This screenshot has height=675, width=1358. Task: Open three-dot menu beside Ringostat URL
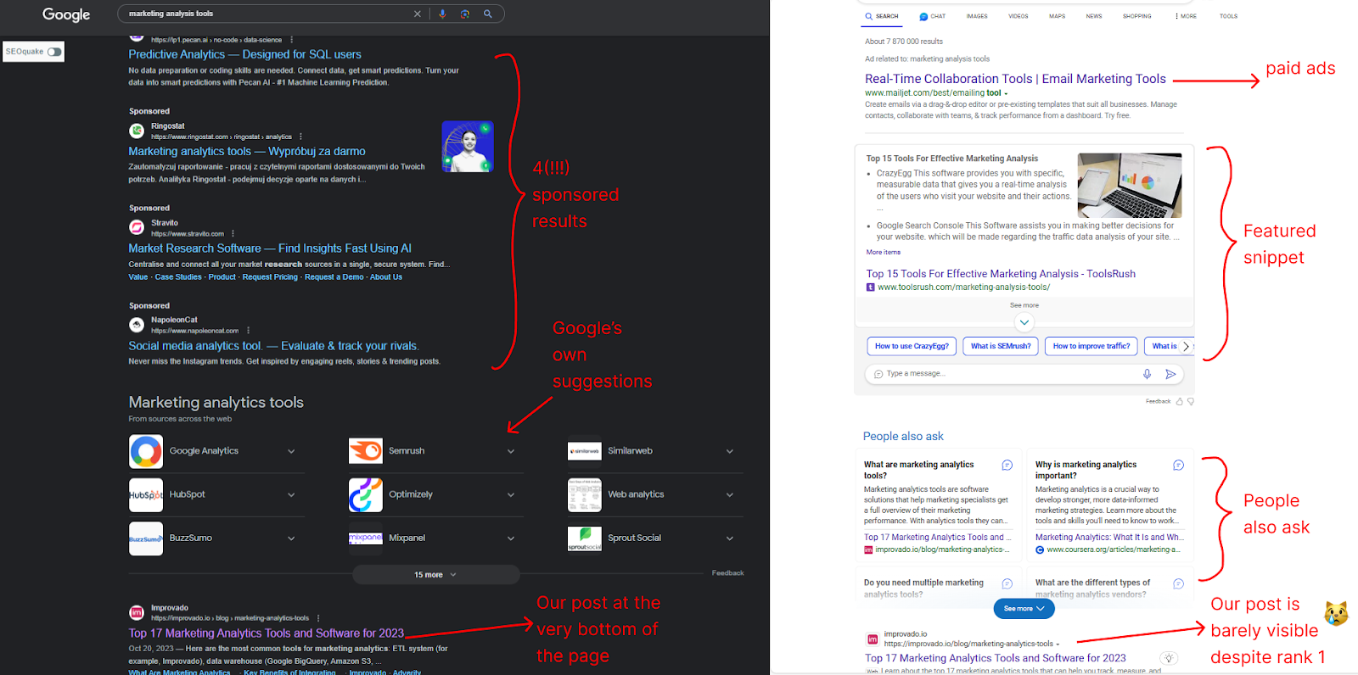point(300,137)
